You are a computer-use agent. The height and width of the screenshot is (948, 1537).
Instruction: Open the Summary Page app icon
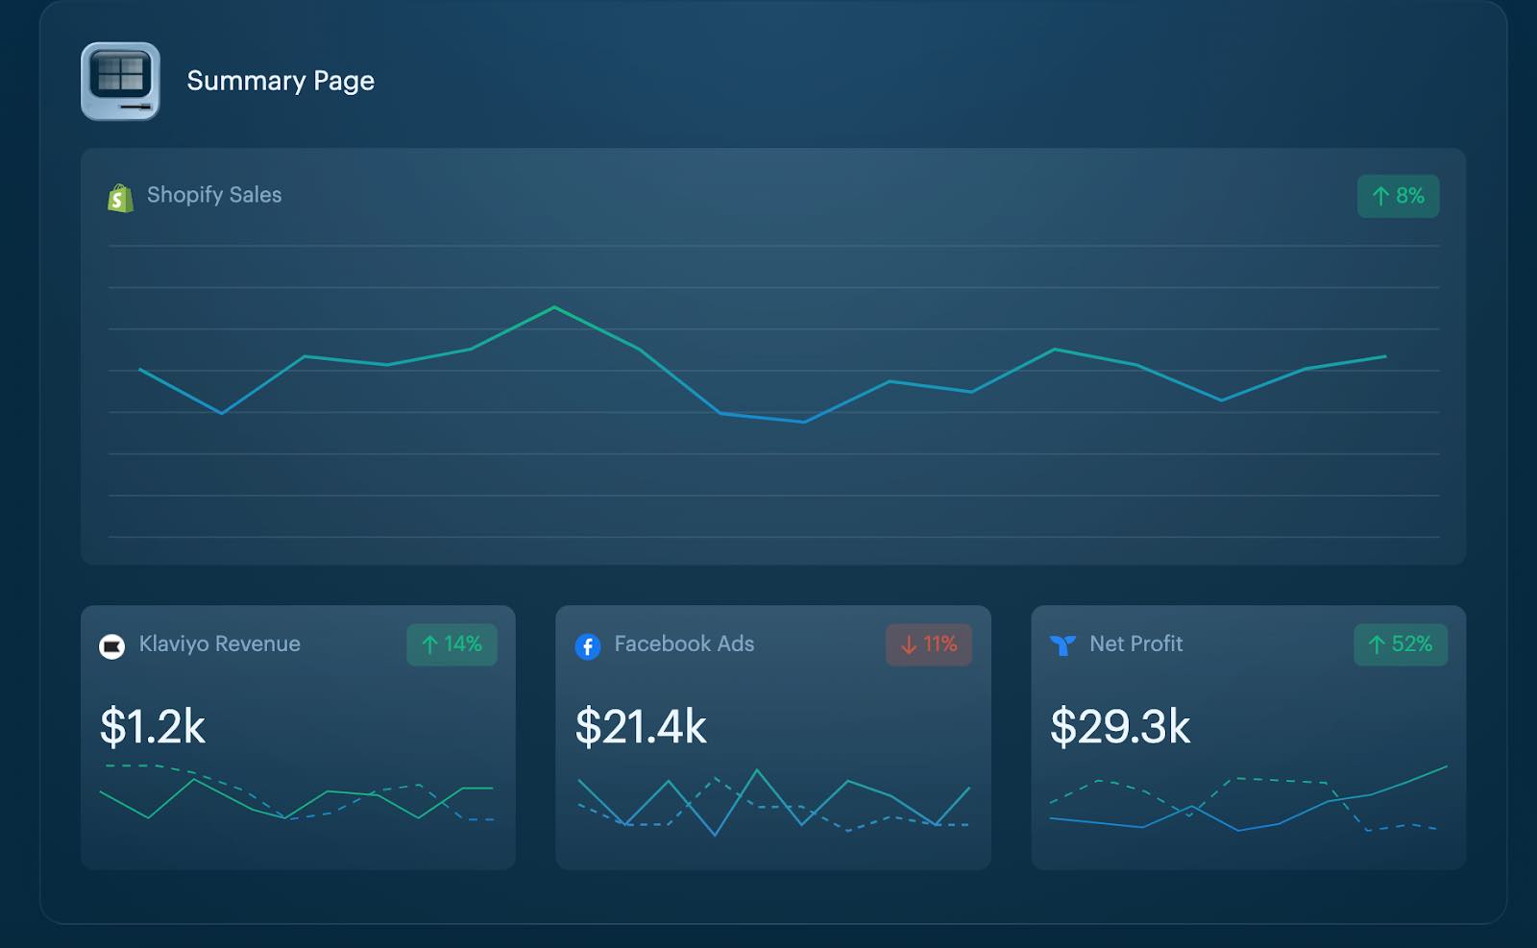pos(122,81)
